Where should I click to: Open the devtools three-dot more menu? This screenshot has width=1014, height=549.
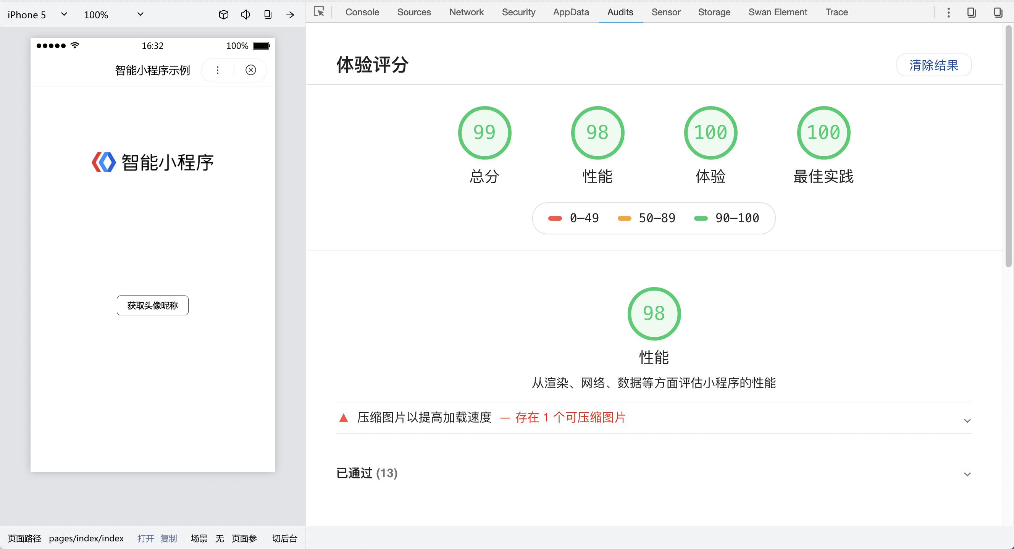click(949, 13)
